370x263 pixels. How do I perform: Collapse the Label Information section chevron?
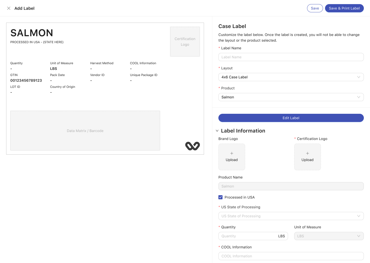pos(217,131)
